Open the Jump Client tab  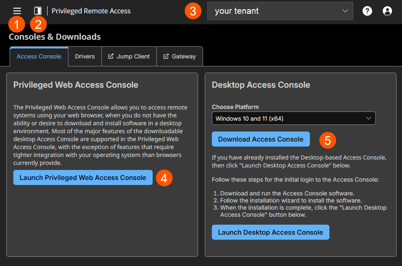pos(129,56)
